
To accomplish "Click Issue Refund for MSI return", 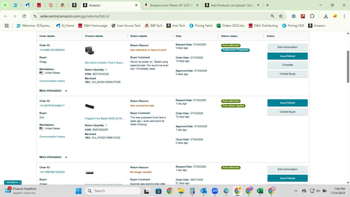I will click(287, 56).
